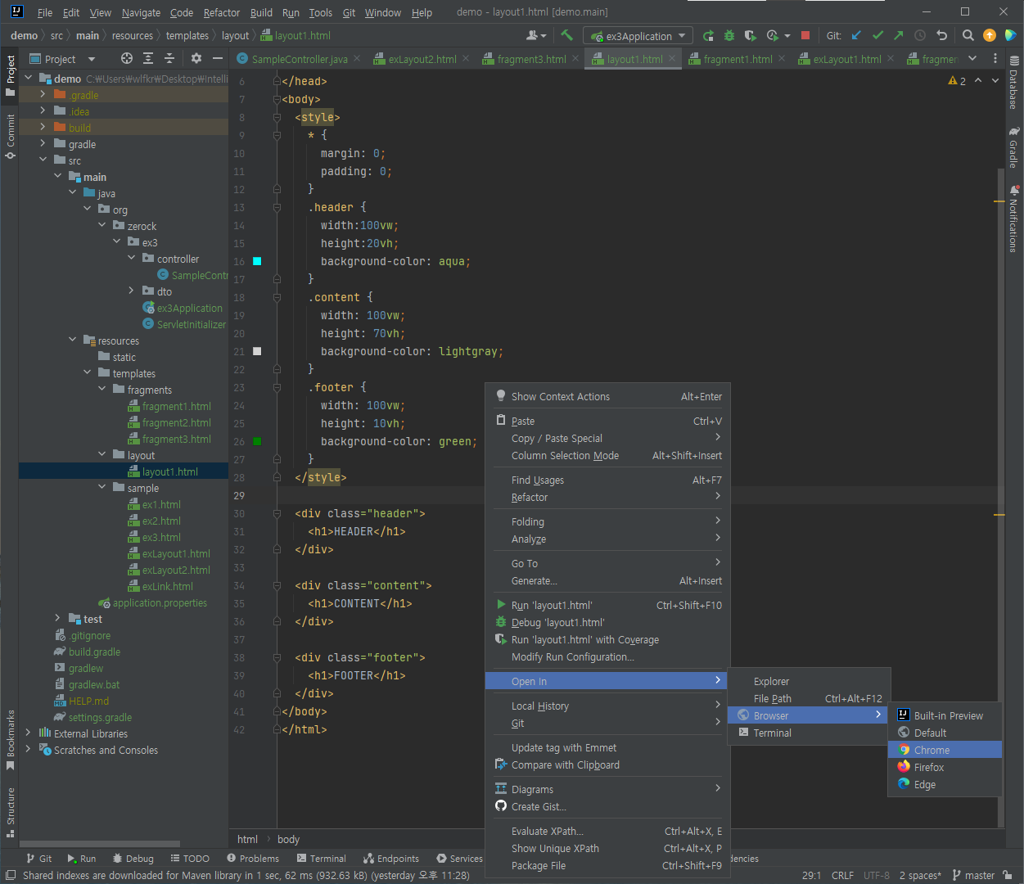Choose Edge in Browser submenu
The image size is (1024, 884).
point(945,784)
